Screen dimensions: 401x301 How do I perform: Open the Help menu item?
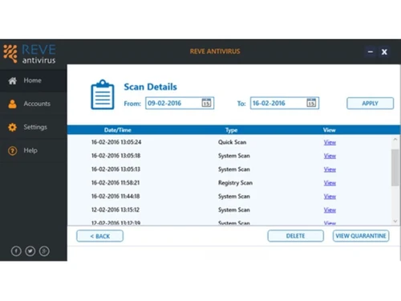(x=34, y=150)
